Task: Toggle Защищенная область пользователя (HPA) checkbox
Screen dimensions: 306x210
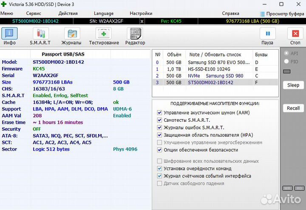Action: 159,135
